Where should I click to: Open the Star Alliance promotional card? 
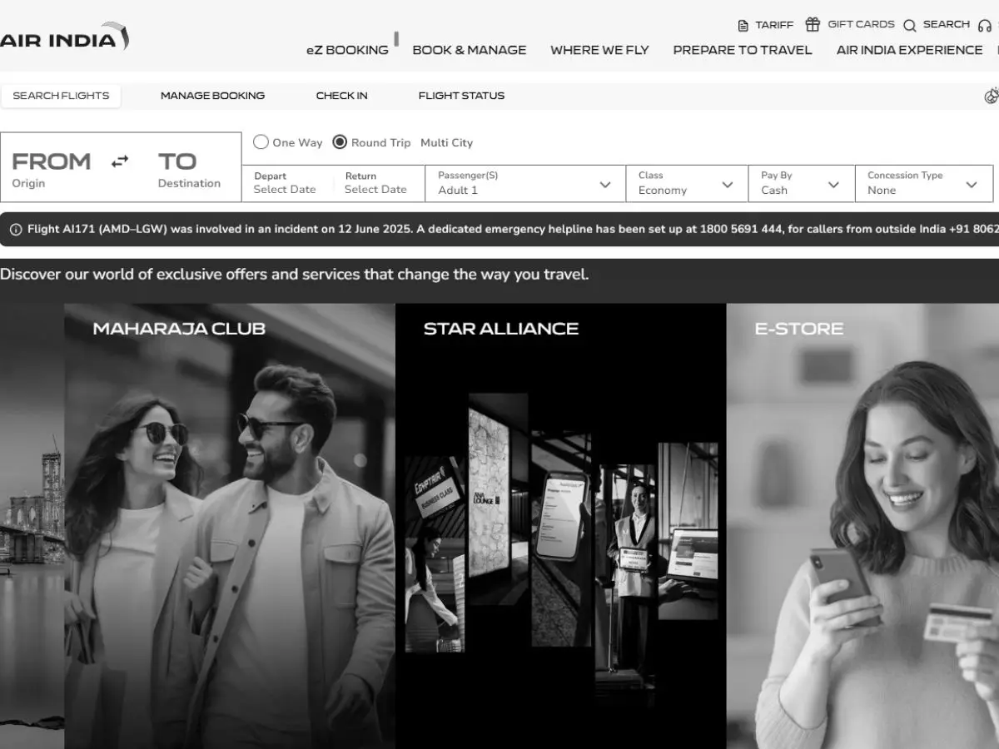(x=559, y=524)
